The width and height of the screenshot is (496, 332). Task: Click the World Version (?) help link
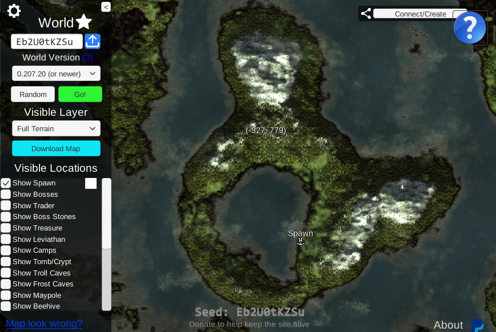click(x=87, y=58)
